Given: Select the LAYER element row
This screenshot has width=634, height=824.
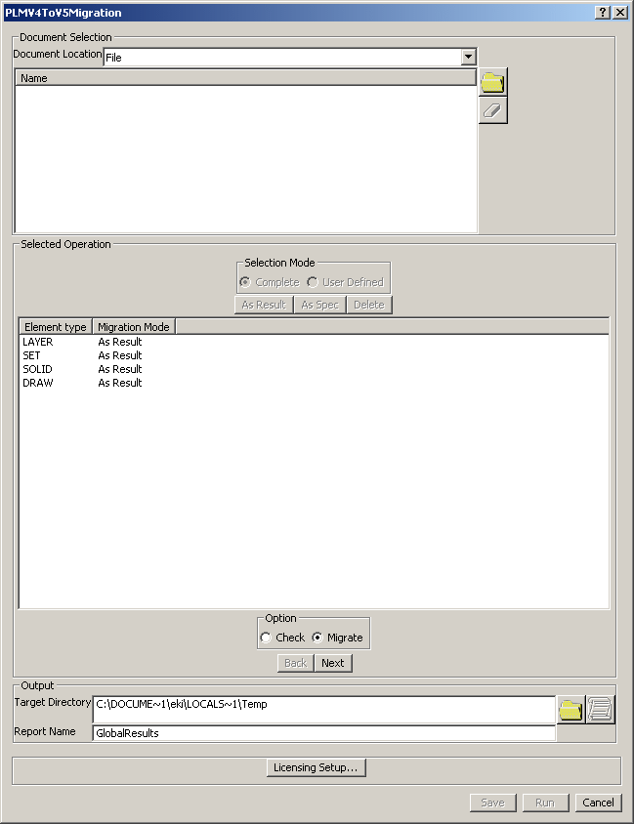Looking at the screenshot, I should [x=38, y=342].
